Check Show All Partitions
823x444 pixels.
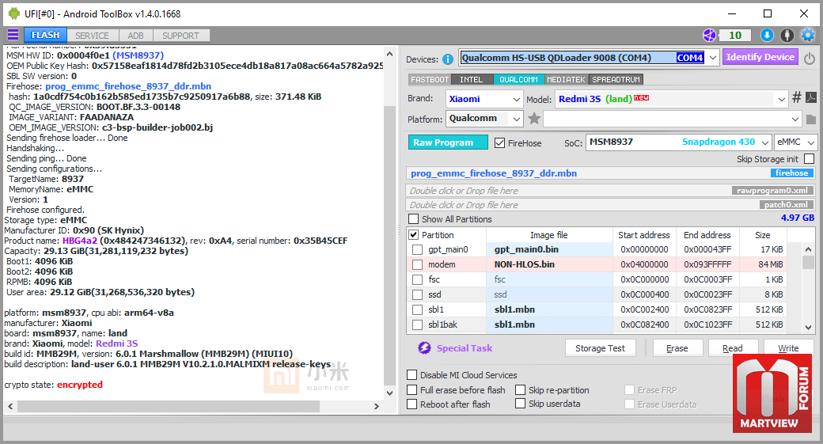click(414, 219)
